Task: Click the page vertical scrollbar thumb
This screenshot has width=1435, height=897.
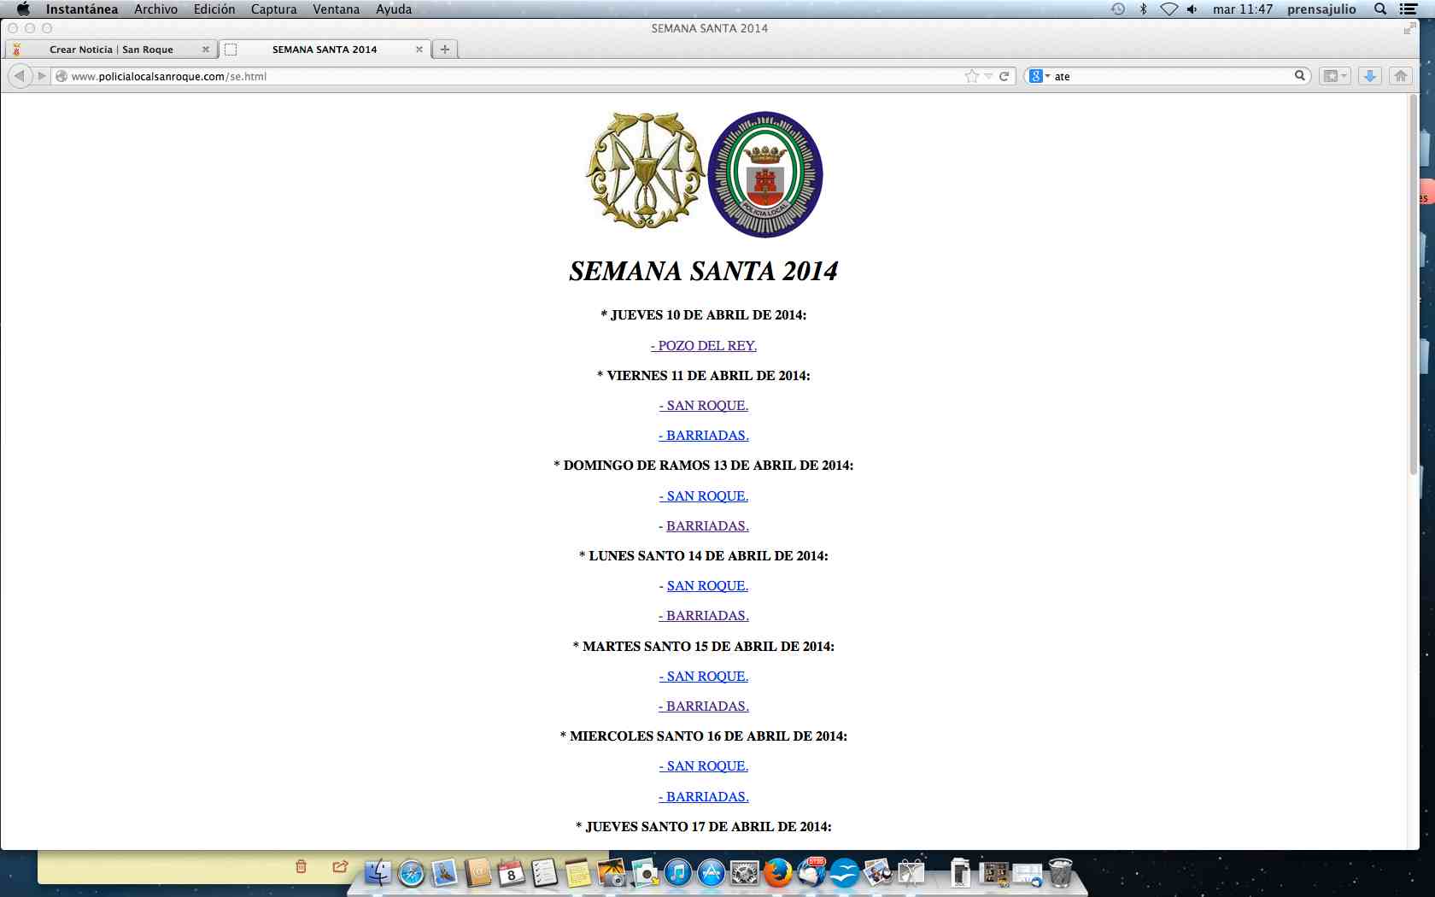Action: 1414,284
